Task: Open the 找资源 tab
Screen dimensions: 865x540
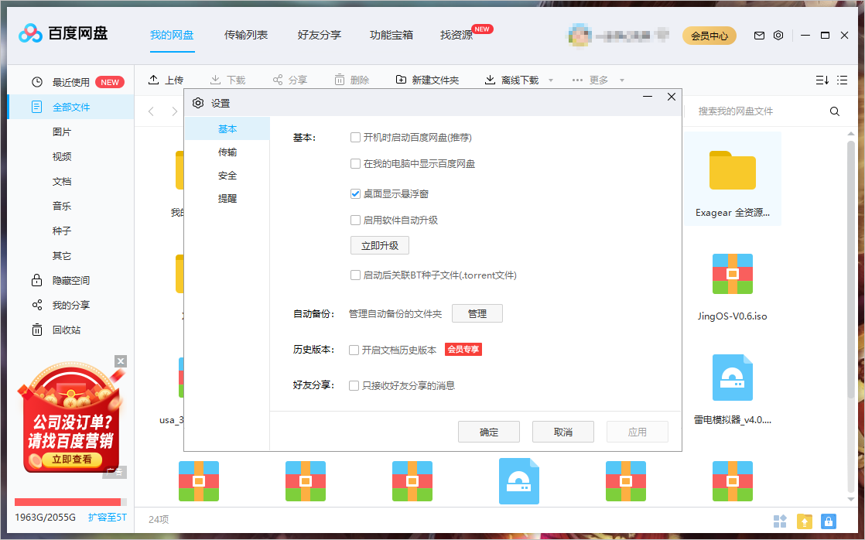Action: pos(456,36)
